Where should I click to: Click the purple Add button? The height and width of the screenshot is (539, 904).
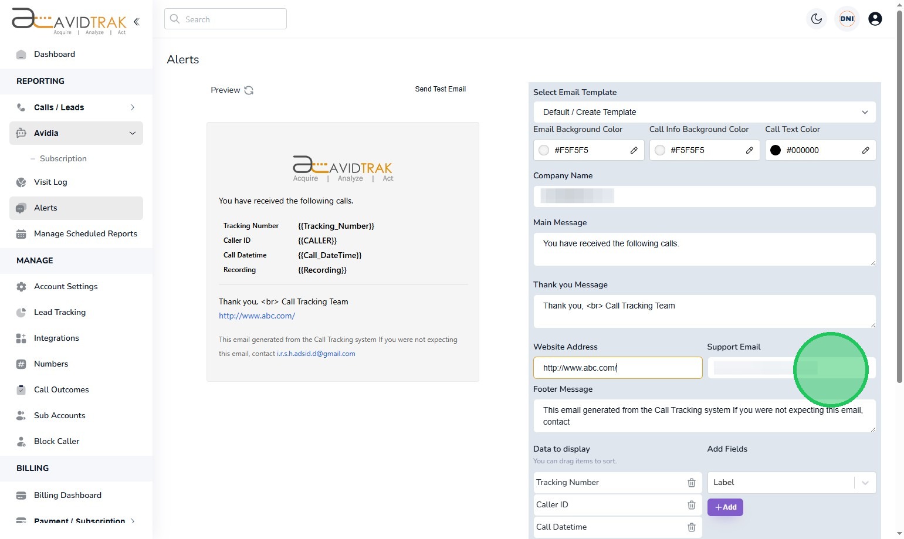pos(725,507)
